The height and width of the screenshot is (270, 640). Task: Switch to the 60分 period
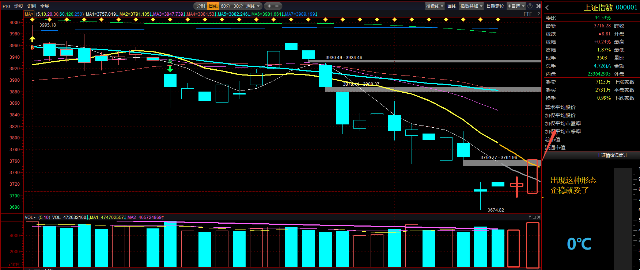(226, 6)
